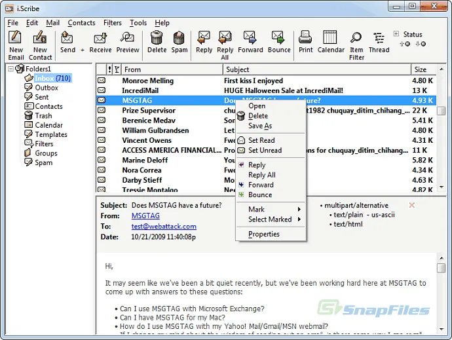Collapse the Folders1 tree node
The height and width of the screenshot is (340, 452).
[x=10, y=69]
